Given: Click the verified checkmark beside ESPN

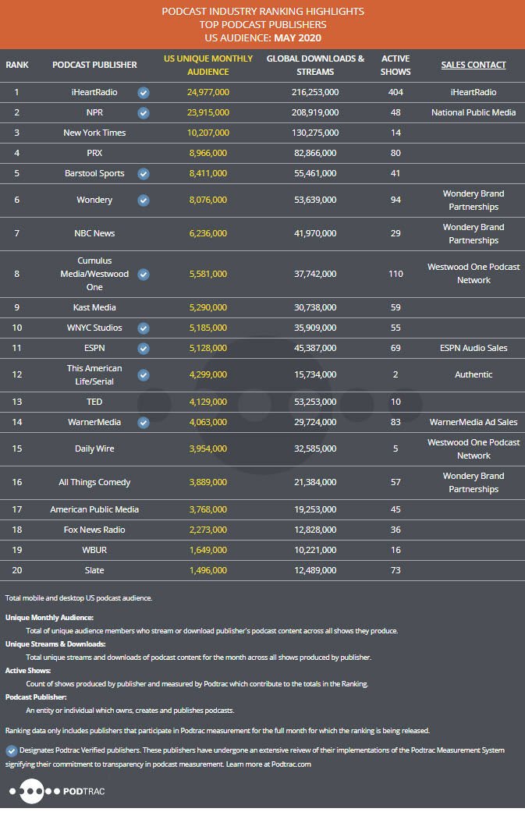Looking at the screenshot, I should pos(144,349).
